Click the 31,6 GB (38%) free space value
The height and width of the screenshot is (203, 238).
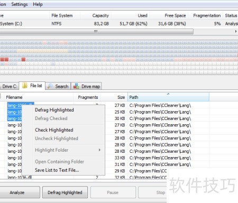pos(172,24)
